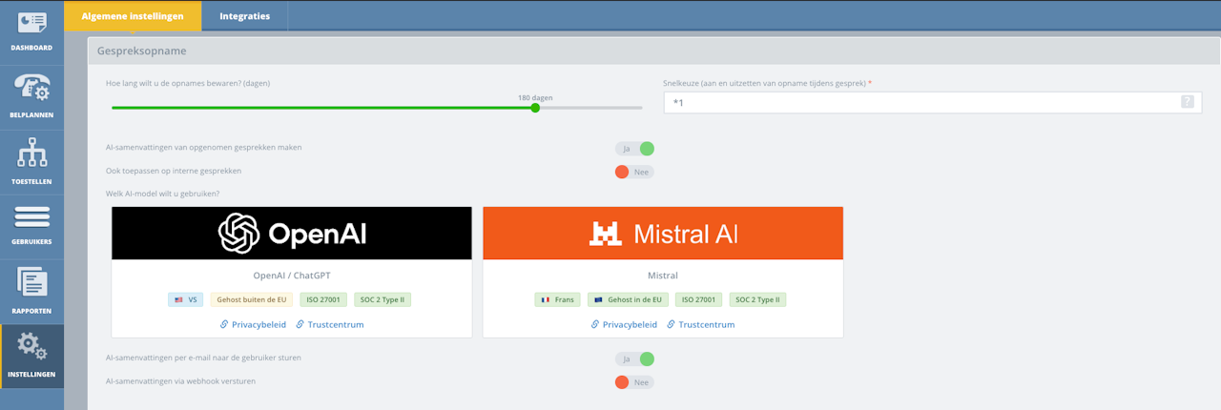Viewport: 1221px width, 410px height.
Task: Click the 180 dagen slider handle
Action: tap(535, 108)
